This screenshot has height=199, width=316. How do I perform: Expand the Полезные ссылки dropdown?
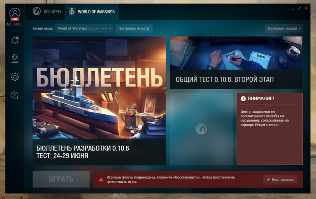tap(284, 28)
